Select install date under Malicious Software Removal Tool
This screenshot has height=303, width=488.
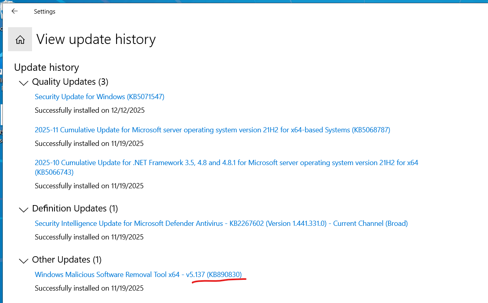[89, 288]
